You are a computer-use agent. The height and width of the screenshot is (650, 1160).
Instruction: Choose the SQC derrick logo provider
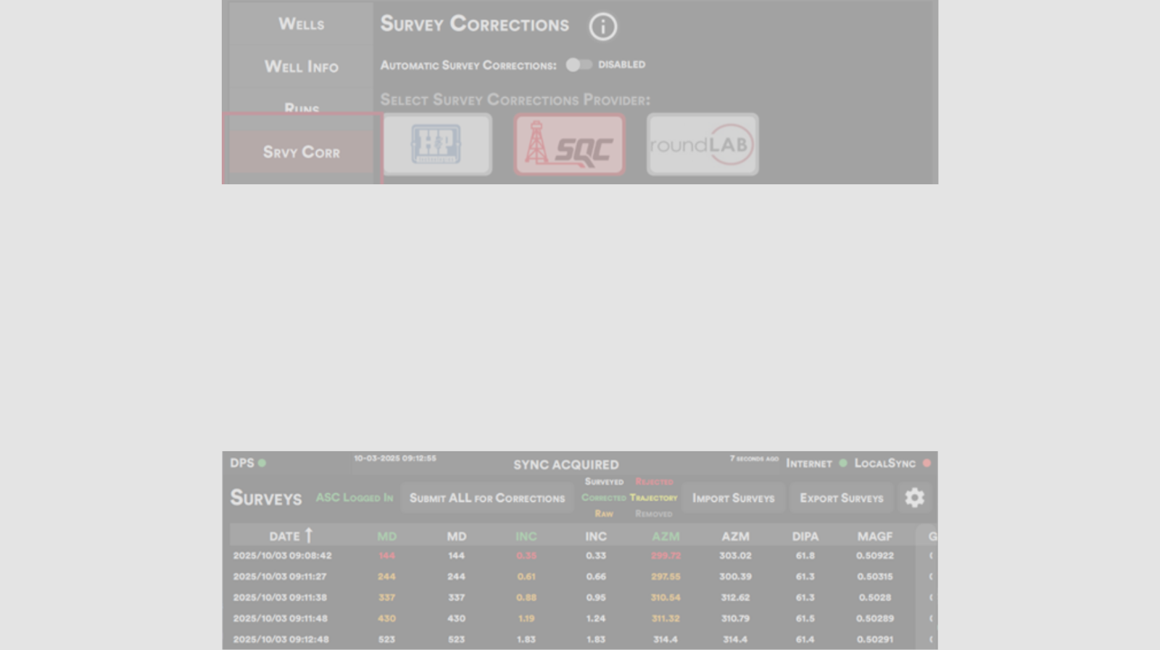tap(569, 144)
